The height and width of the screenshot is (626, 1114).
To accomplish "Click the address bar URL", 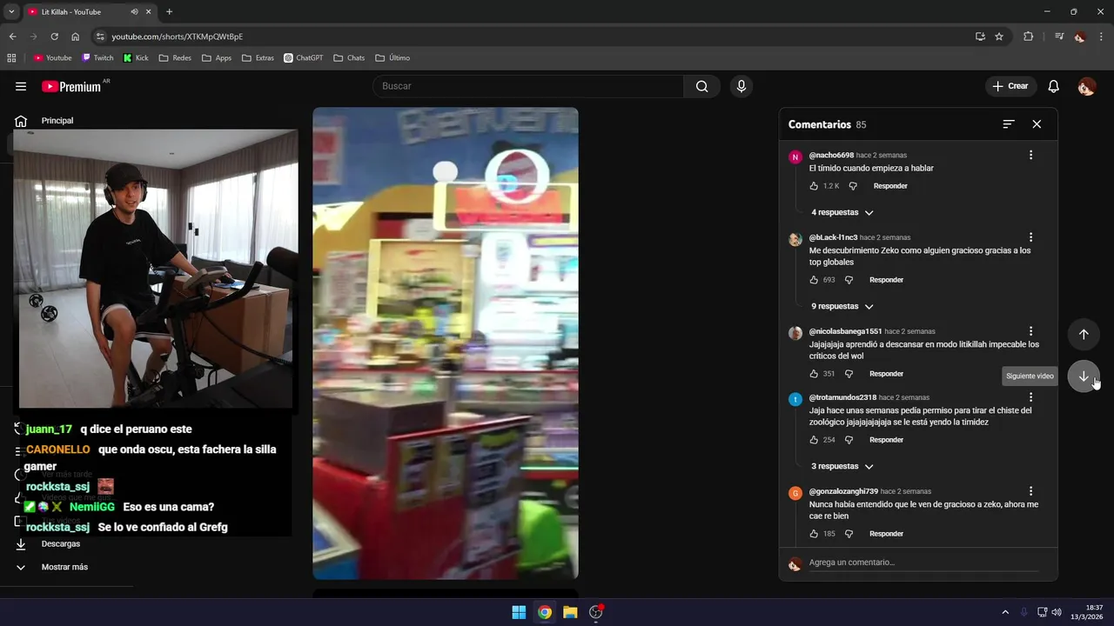I will tap(178, 37).
